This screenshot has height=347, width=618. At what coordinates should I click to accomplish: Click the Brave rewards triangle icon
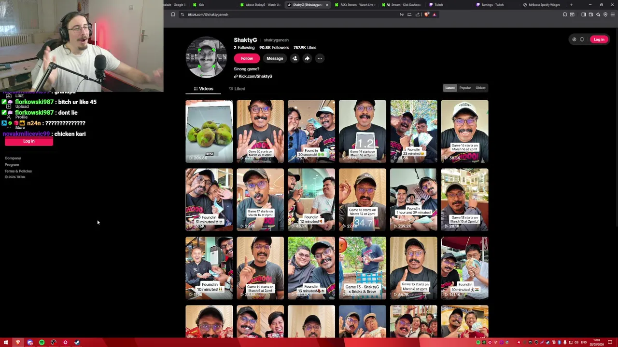coord(434,14)
